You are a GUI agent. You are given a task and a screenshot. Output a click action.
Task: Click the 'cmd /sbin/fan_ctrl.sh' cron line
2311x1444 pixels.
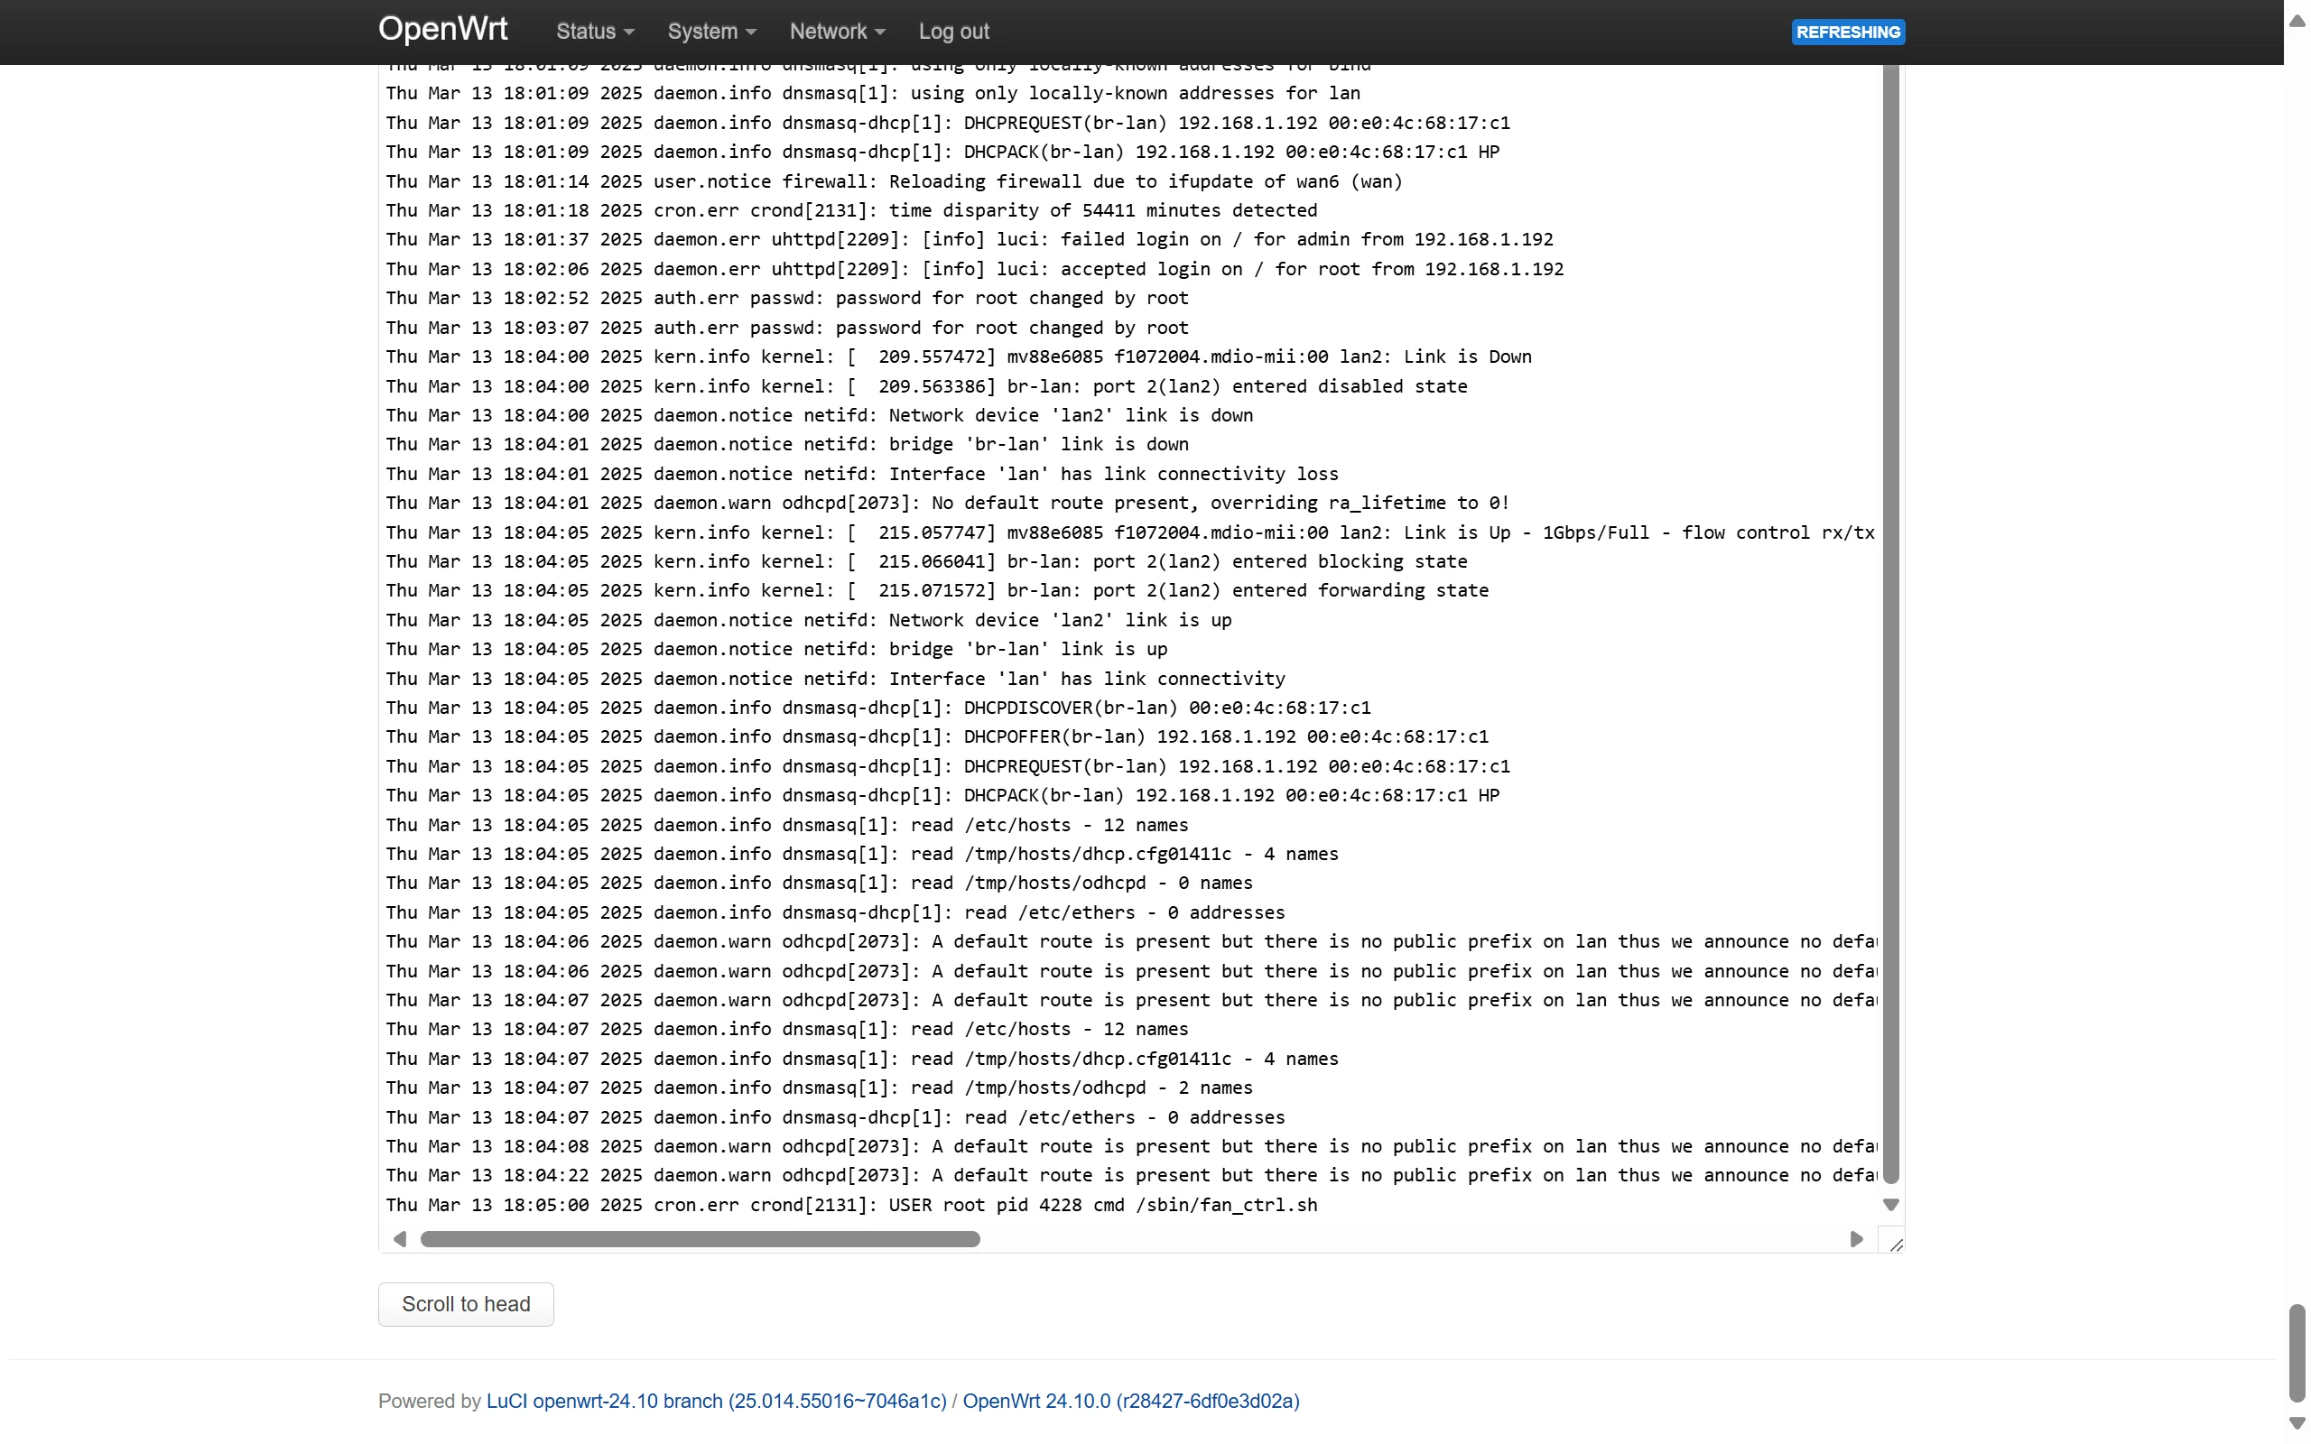(x=852, y=1204)
